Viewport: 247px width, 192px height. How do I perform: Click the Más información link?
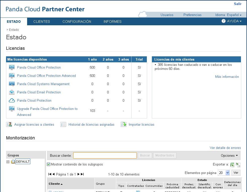(x=227, y=77)
